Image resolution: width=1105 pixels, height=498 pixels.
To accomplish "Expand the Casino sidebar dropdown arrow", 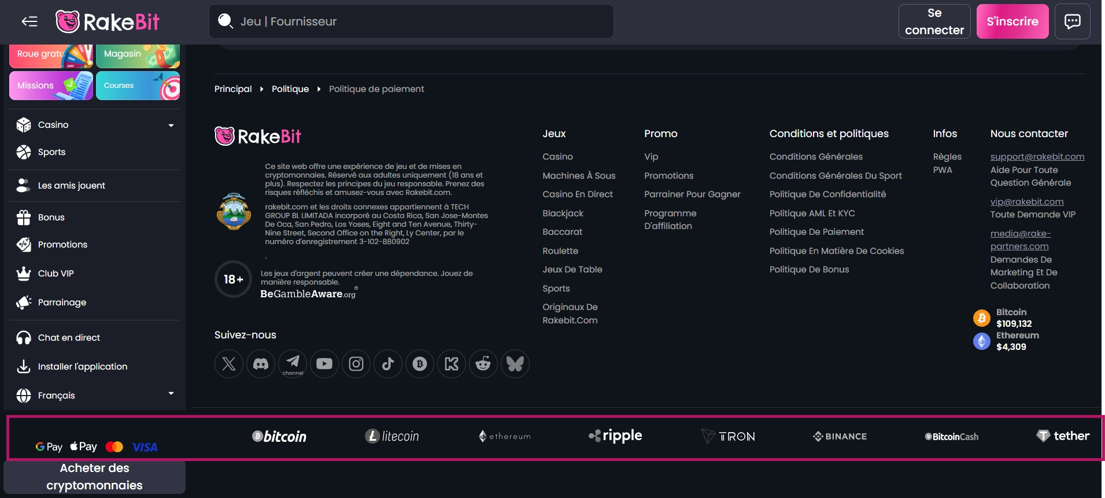I will click(171, 125).
